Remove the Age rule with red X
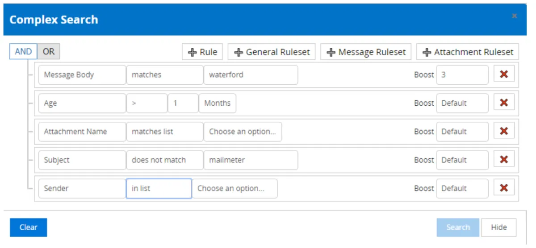The width and height of the screenshot is (536, 248). pos(504,103)
